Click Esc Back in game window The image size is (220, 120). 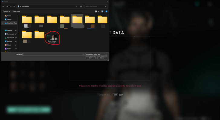(118, 95)
